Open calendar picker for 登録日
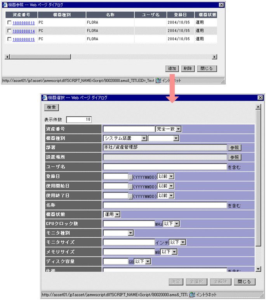The width and height of the screenshot is (266, 300). point(130,177)
